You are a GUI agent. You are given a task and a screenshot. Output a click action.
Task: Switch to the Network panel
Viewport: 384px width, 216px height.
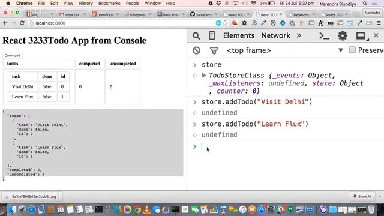(276, 36)
